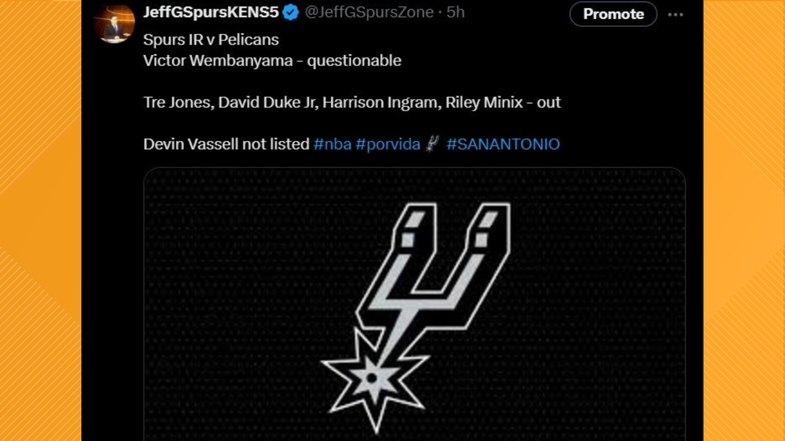Click the small Spurs emoji after #porvida
Screen dimensions: 785x441
point(433,144)
